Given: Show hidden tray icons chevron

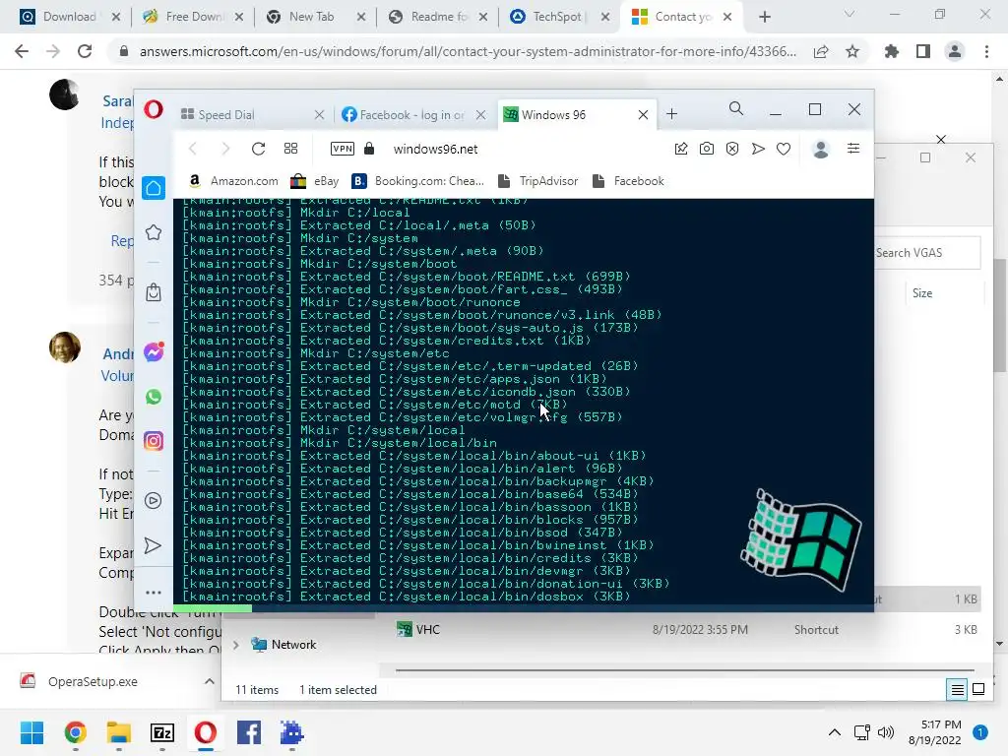Looking at the screenshot, I should [x=835, y=732].
